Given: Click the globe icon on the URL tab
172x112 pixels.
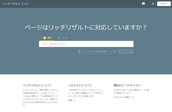Looking at the screenshot, I should pos(45,38).
